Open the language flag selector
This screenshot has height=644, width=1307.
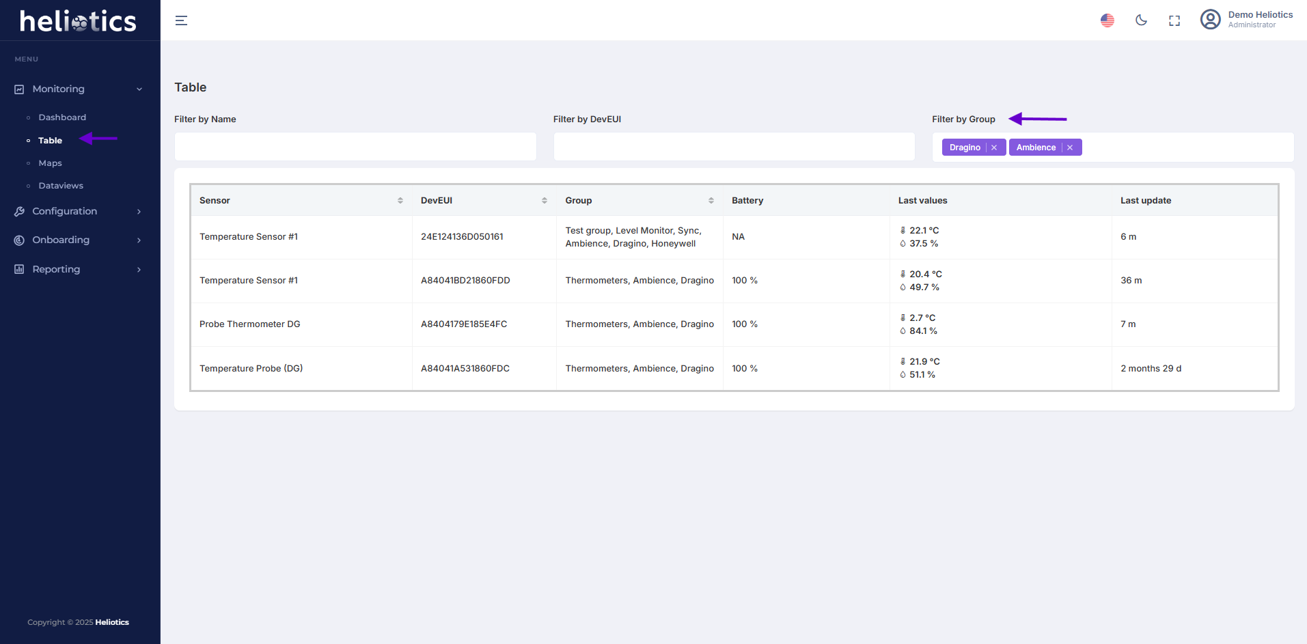tap(1107, 20)
